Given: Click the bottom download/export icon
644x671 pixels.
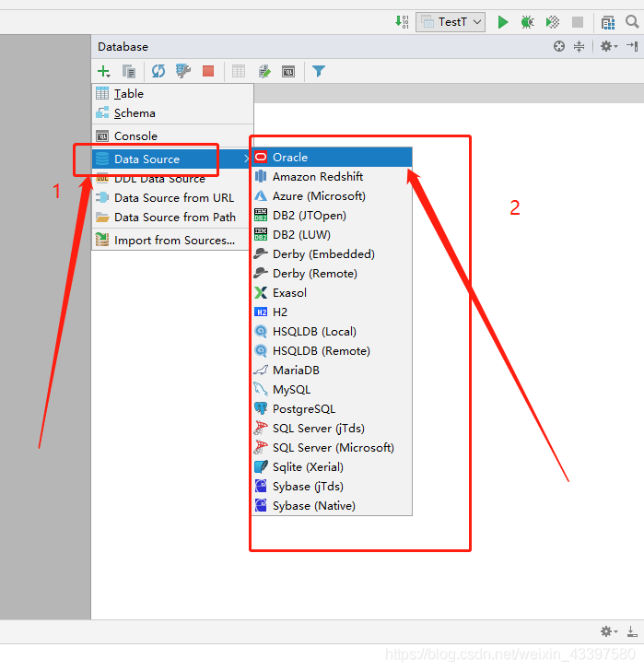Looking at the screenshot, I should click(x=632, y=631).
